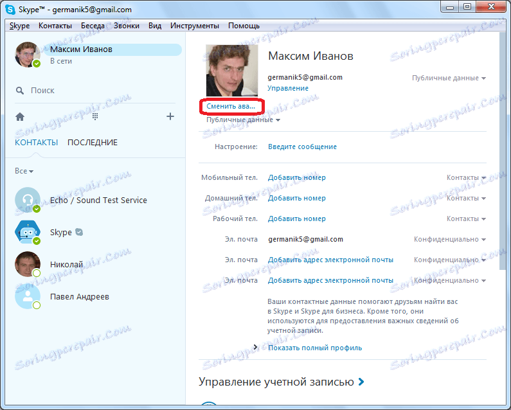Open the Беседа menu
This screenshot has height=410, width=511.
coord(93,26)
